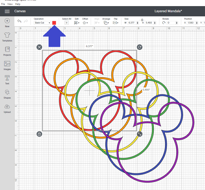Click the red color swatch next to Operation
The image size is (205, 190).
point(54,23)
